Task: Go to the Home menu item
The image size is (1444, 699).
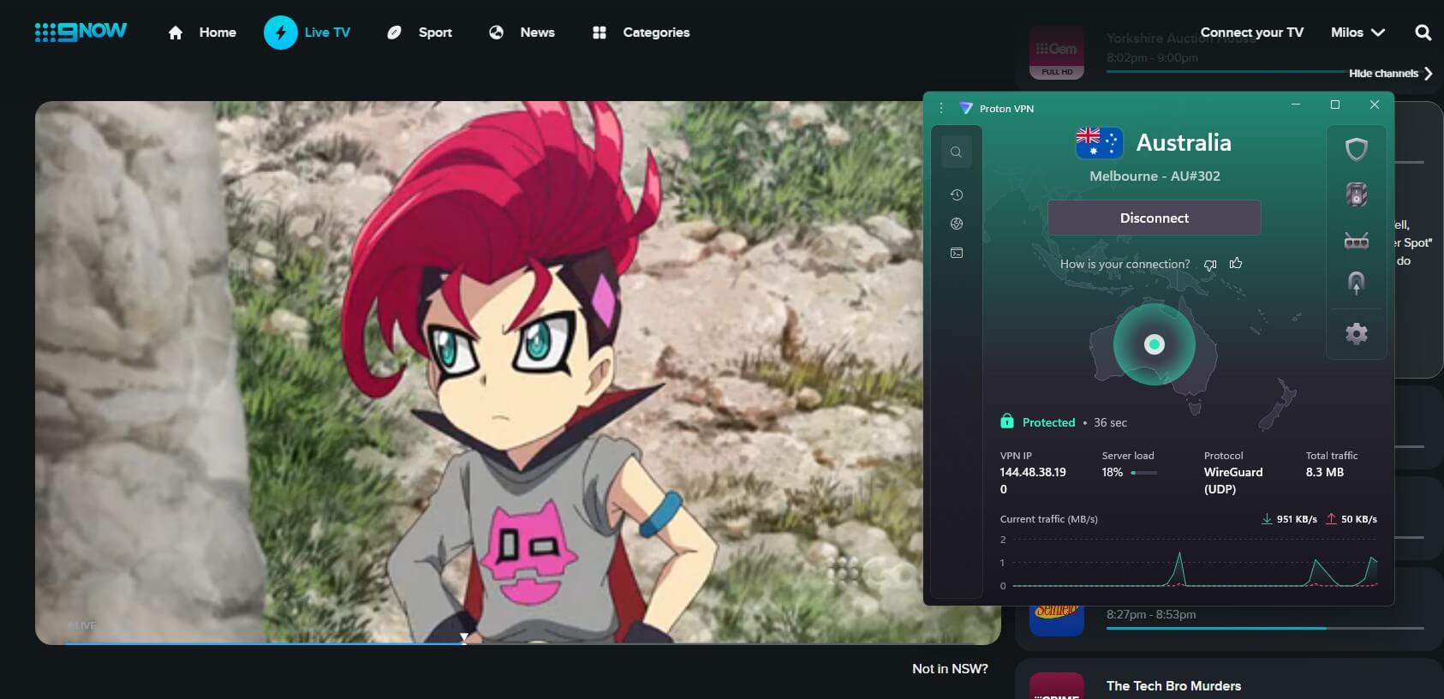Action: coord(202,33)
